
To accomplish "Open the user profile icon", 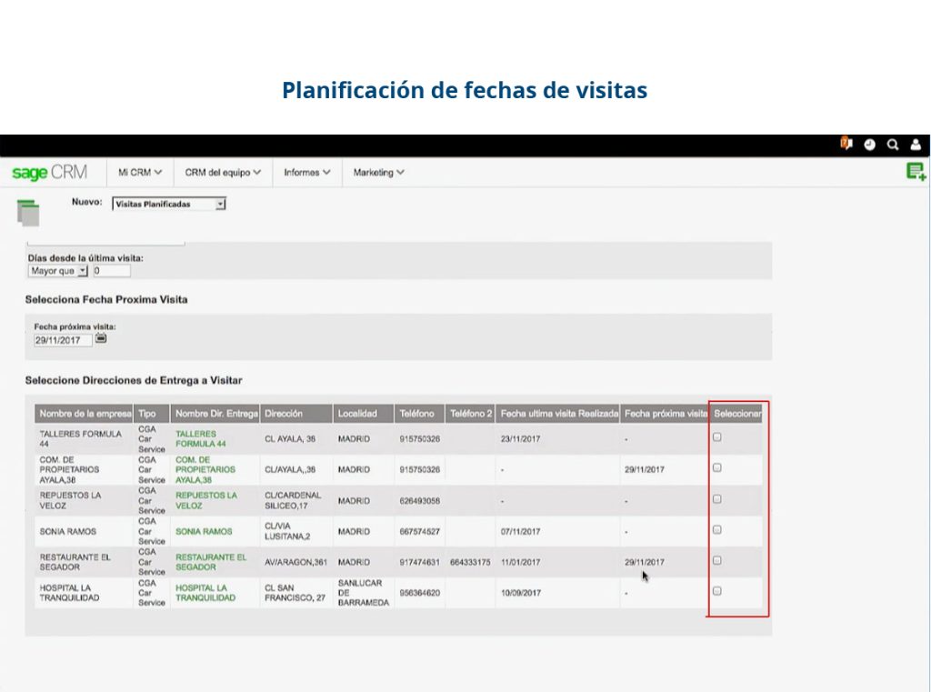I will click(x=916, y=145).
